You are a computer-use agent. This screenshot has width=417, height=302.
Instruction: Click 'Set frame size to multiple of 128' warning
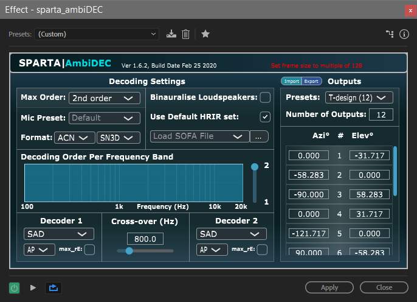[317, 66]
